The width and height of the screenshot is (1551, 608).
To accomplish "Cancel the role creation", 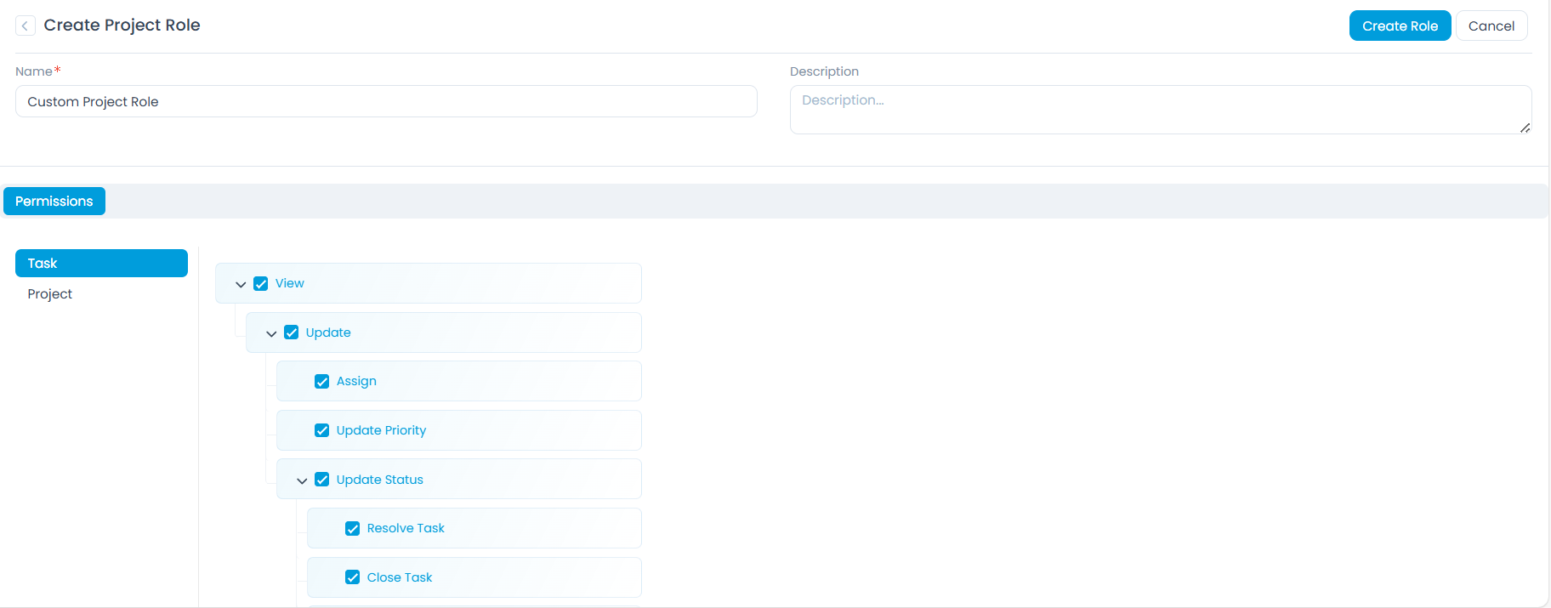I will [1491, 26].
